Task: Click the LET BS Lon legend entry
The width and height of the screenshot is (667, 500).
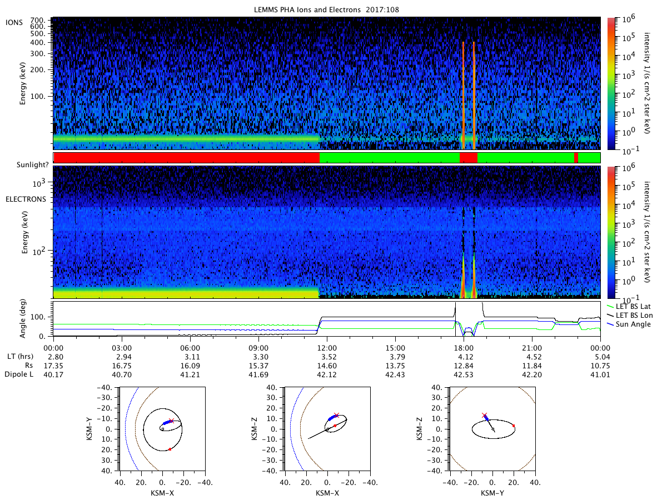Action: pos(636,315)
